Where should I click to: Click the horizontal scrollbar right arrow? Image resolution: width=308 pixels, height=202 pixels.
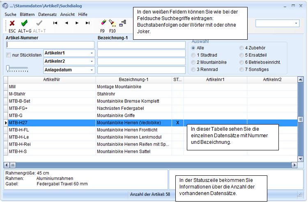click(x=294, y=165)
